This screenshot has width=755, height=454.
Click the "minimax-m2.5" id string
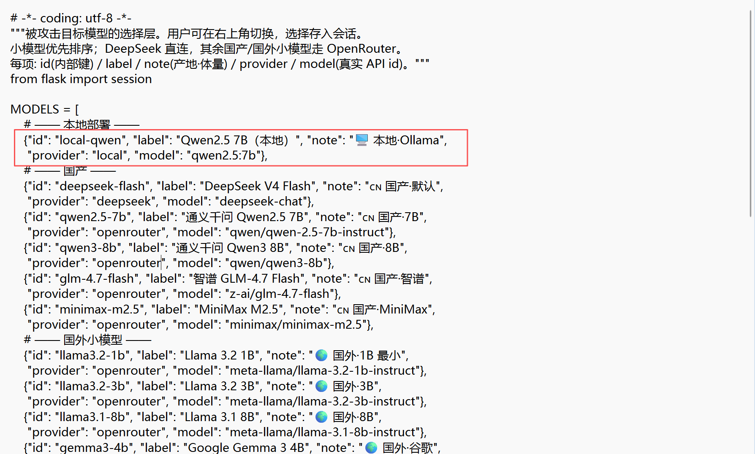coord(100,309)
